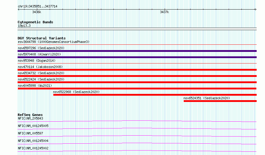Open variant nsv470114 (Jakobsson2008) label
This screenshot has height=155, width=265.
point(40,67)
